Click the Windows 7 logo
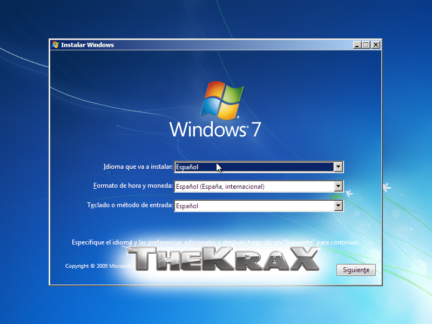 click(215, 109)
